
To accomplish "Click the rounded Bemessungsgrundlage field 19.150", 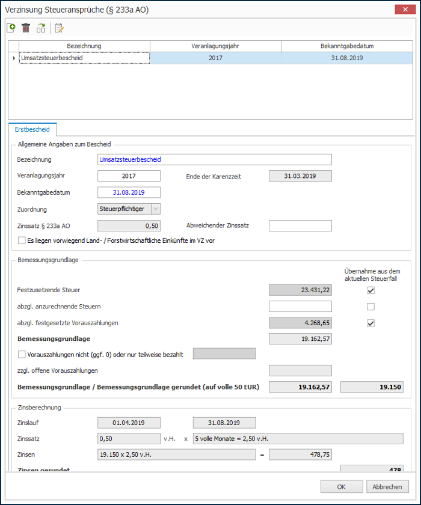I will [x=372, y=387].
